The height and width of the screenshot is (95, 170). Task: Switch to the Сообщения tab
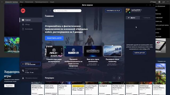point(147,18)
